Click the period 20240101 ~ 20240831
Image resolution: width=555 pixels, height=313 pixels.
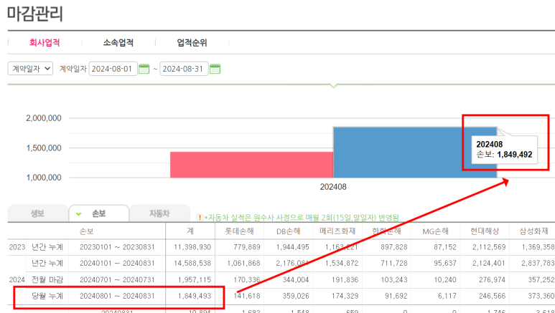point(117,263)
